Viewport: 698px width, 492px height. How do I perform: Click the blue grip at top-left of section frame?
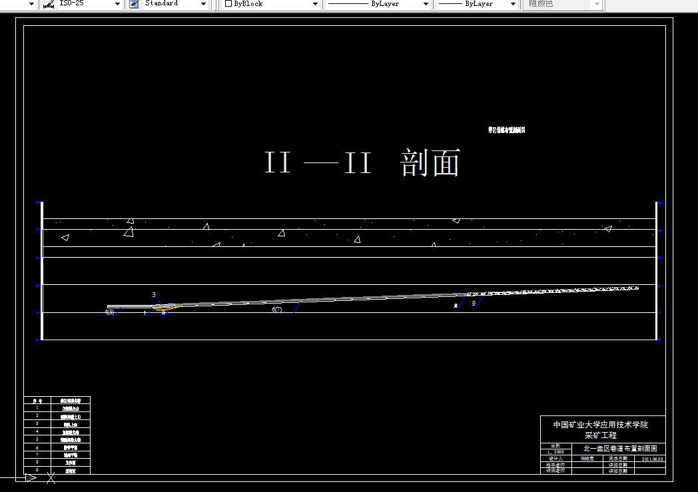tap(38, 202)
